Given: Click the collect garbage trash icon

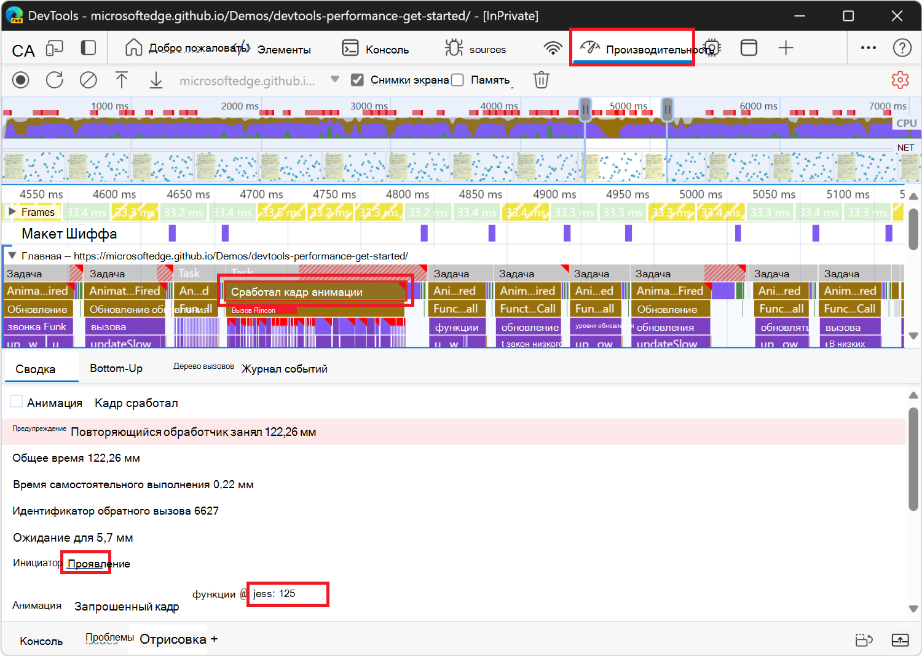Looking at the screenshot, I should click(542, 80).
